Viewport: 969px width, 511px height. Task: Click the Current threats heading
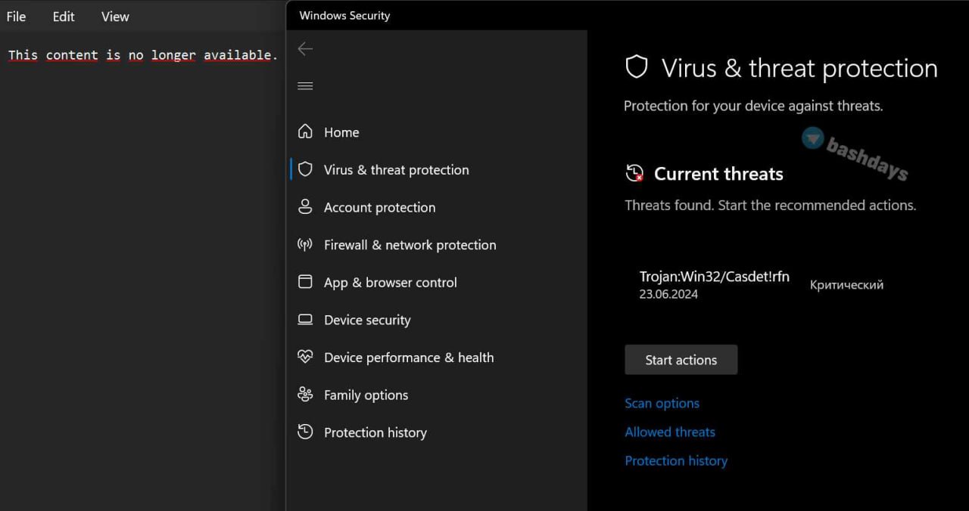coord(718,174)
